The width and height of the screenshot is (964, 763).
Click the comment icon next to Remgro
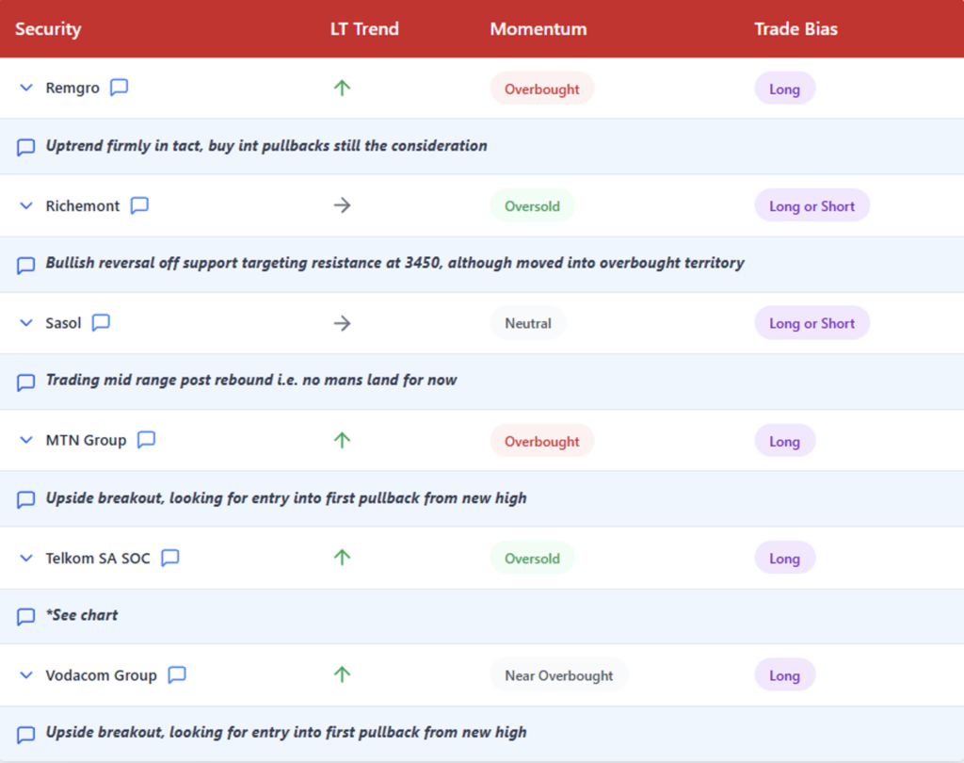click(119, 88)
